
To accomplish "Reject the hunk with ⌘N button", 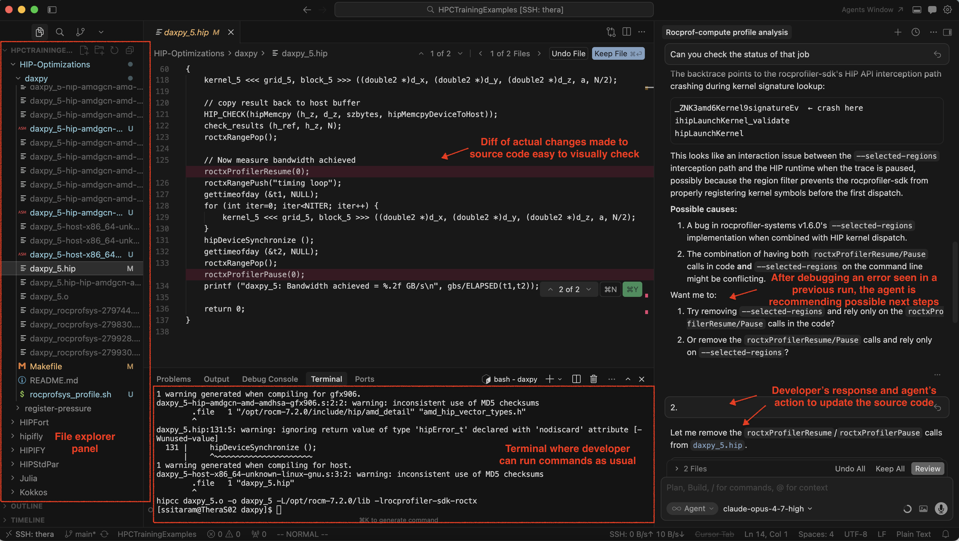I will (x=610, y=290).
